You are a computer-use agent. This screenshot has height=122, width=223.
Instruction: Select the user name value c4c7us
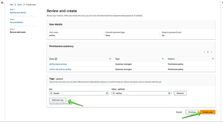click(x=52, y=35)
